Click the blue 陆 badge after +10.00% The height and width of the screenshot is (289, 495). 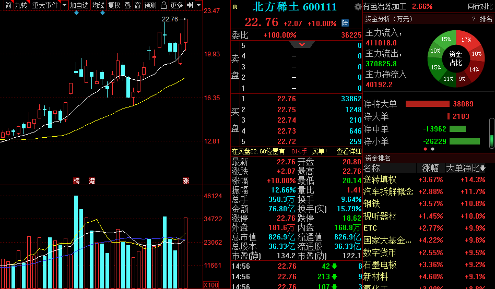click(x=345, y=23)
